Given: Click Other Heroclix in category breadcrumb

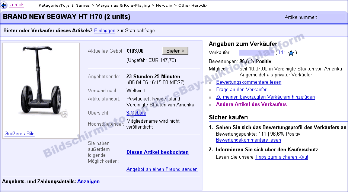Looking at the screenshot, I should (193, 5).
